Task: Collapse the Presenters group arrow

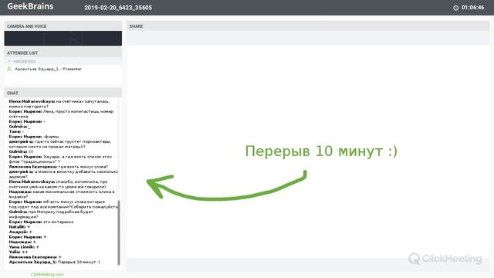Action: [9, 62]
